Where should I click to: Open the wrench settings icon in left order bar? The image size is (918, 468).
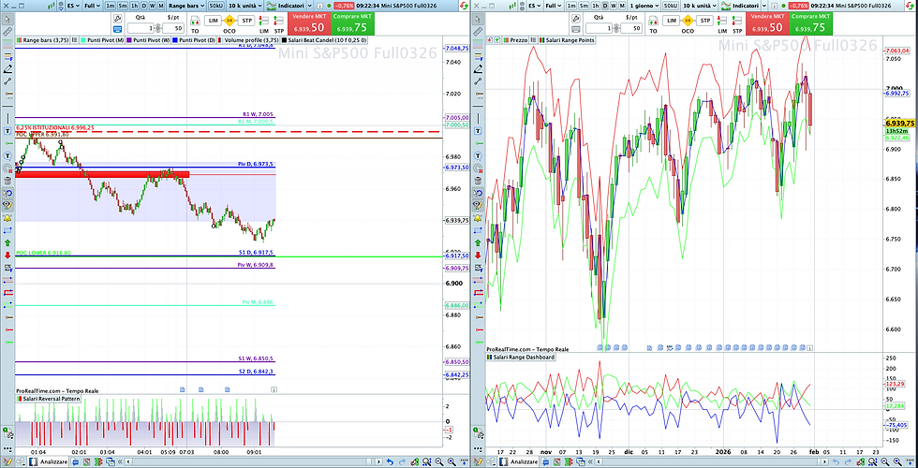[x=117, y=19]
